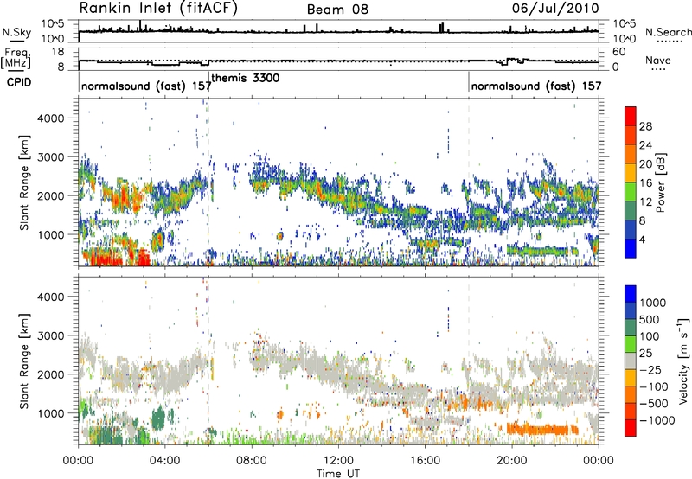692x479 pixels.
Task: Click the "Power [dB]" colorbar title
Action: (x=660, y=182)
